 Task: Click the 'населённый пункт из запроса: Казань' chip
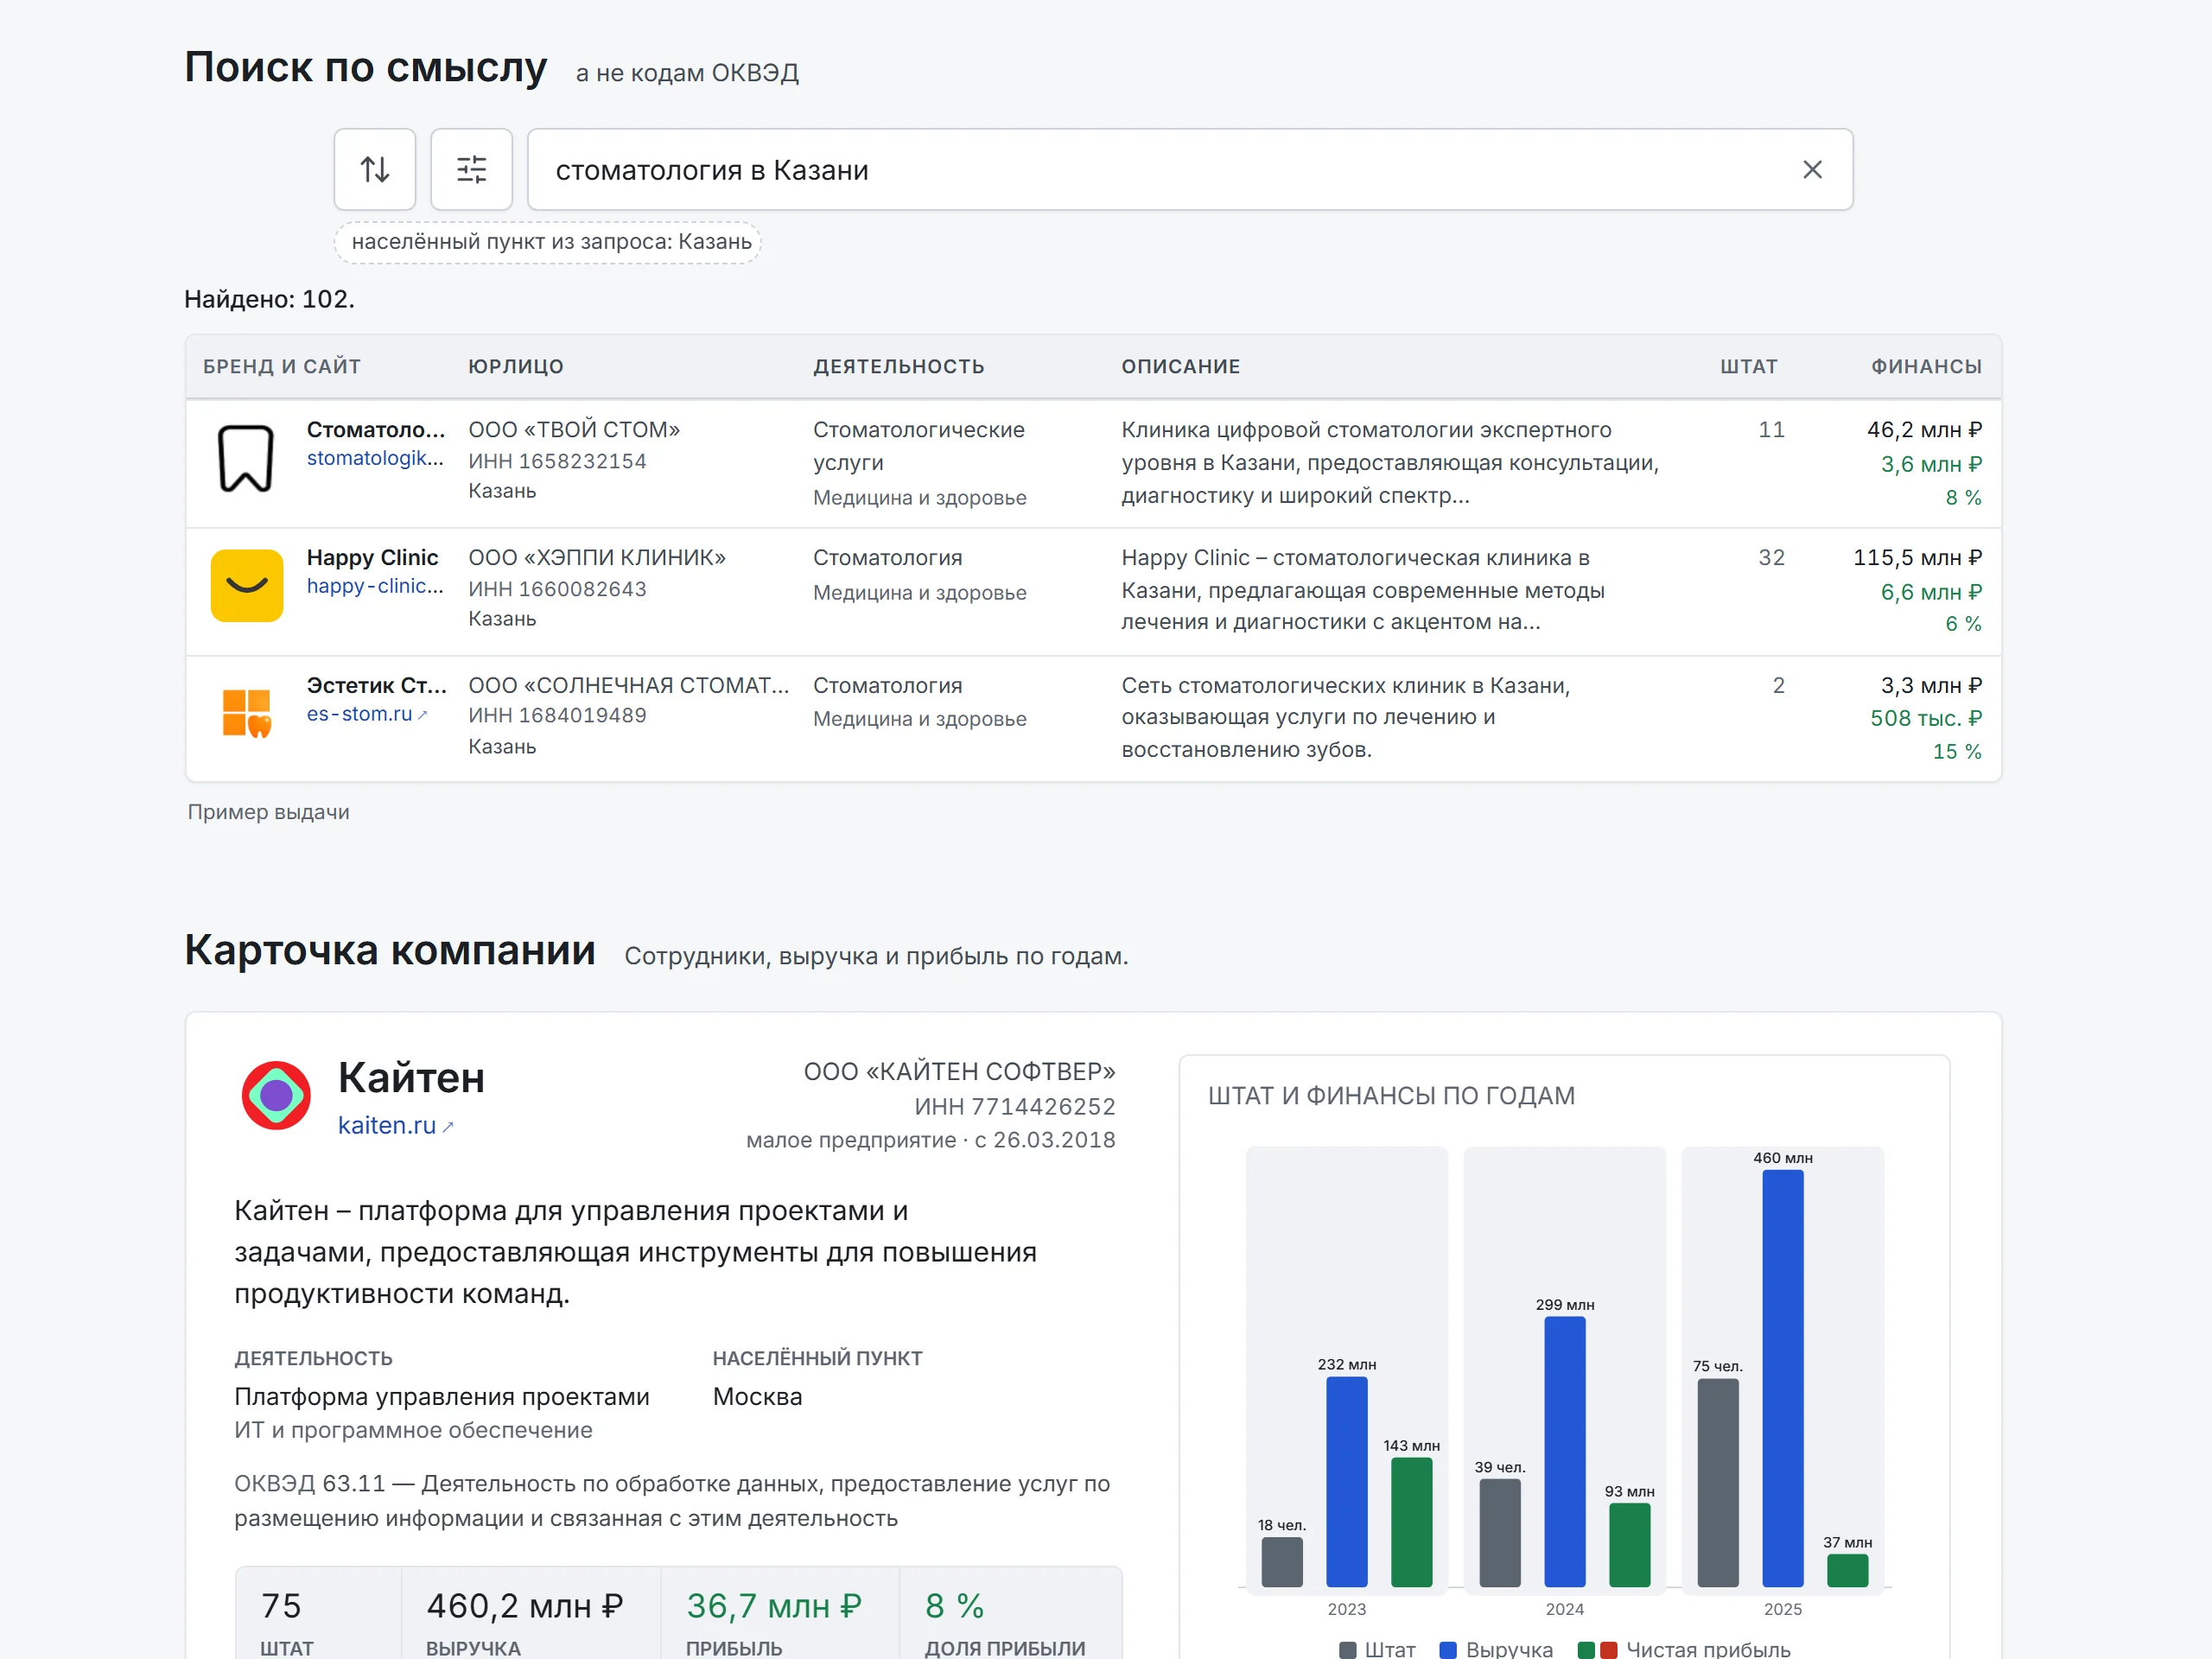click(x=548, y=242)
